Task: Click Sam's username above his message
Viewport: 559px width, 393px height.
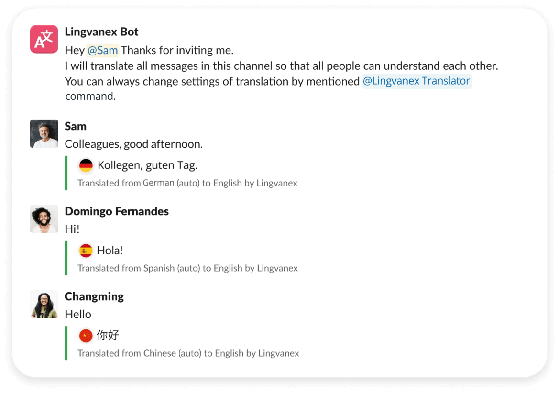Action: (x=76, y=126)
